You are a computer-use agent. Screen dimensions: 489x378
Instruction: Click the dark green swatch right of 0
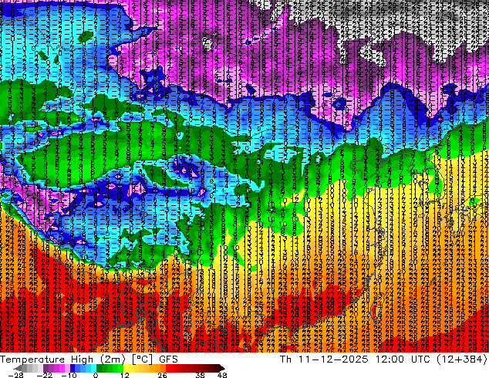99,368
